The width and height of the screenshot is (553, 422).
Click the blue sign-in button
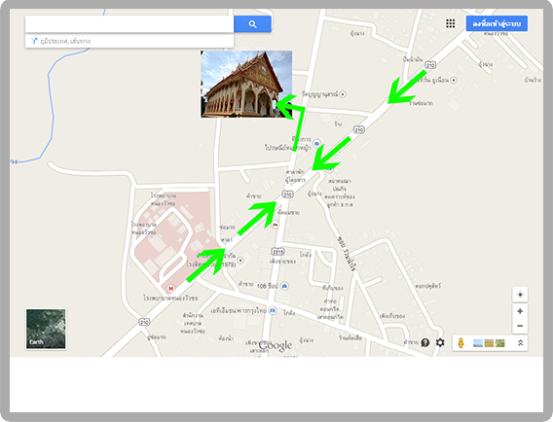(x=497, y=23)
